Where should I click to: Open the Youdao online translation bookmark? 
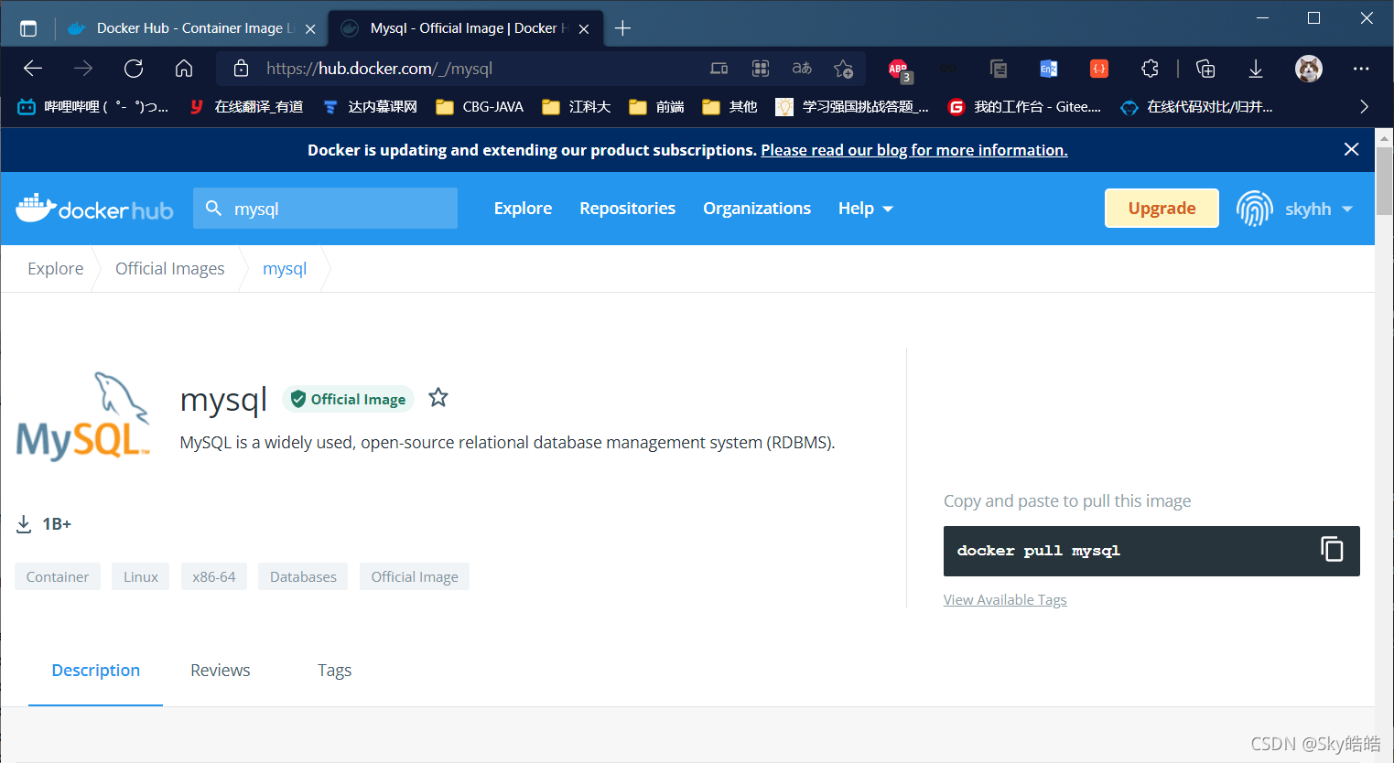[245, 107]
